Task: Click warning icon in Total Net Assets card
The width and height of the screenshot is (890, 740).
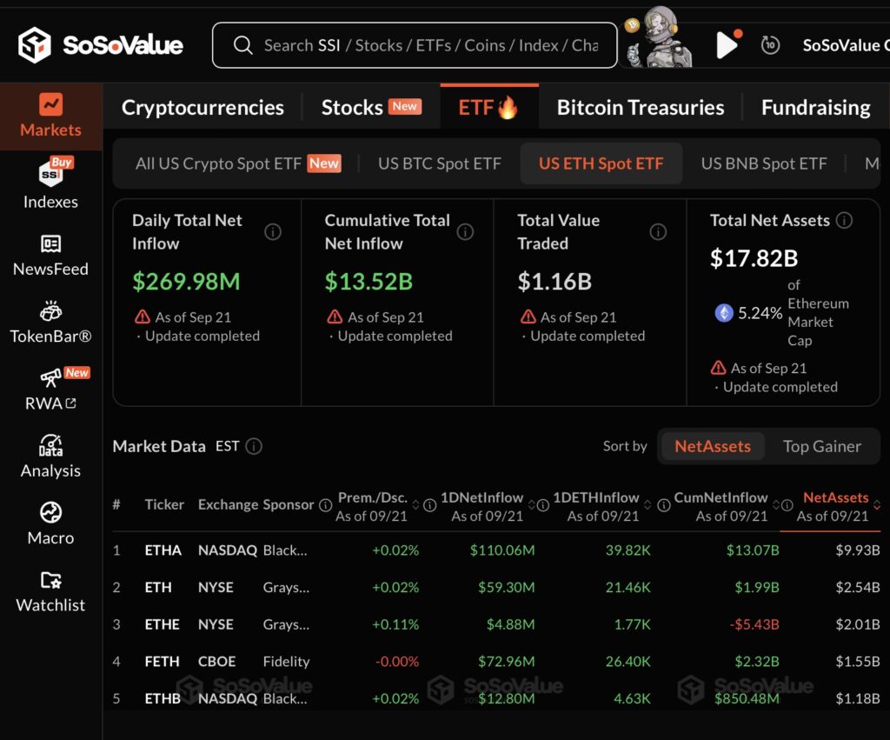Action: [718, 368]
